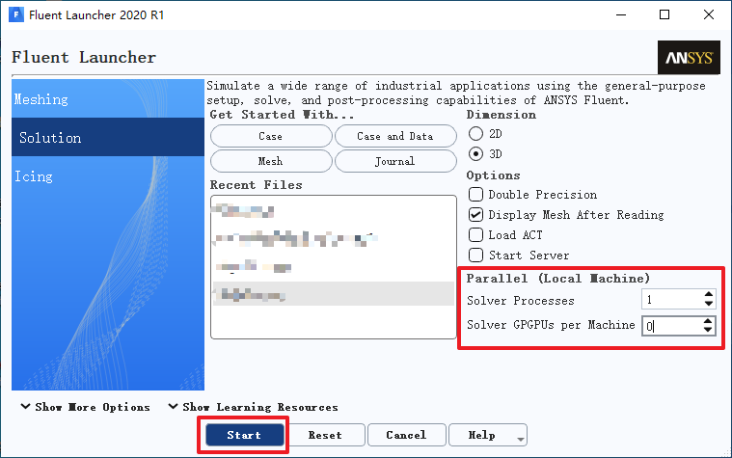Screen dimensions: 732x458
Task: Switch to the Meshing mode
Action: click(x=108, y=99)
